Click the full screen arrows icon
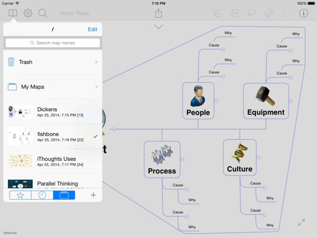317x238 pixels. click(302, 223)
